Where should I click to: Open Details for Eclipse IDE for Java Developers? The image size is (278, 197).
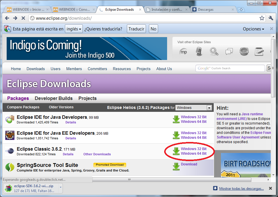[71, 122]
